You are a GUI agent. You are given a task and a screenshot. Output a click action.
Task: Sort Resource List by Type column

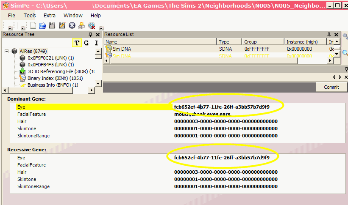tap(229, 42)
